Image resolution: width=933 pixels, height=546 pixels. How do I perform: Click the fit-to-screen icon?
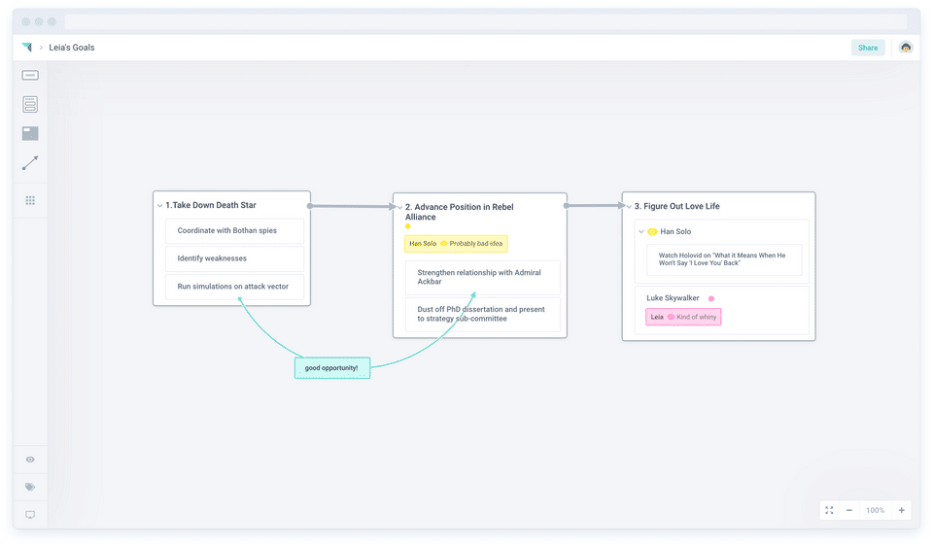pos(829,510)
